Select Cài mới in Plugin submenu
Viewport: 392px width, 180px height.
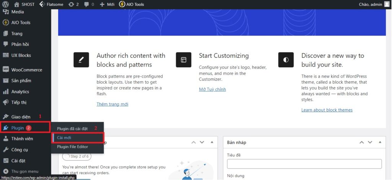pos(64,138)
